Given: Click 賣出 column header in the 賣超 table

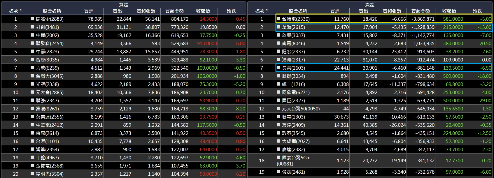Looking at the screenshot, I should pyautogui.click(x=363, y=11).
